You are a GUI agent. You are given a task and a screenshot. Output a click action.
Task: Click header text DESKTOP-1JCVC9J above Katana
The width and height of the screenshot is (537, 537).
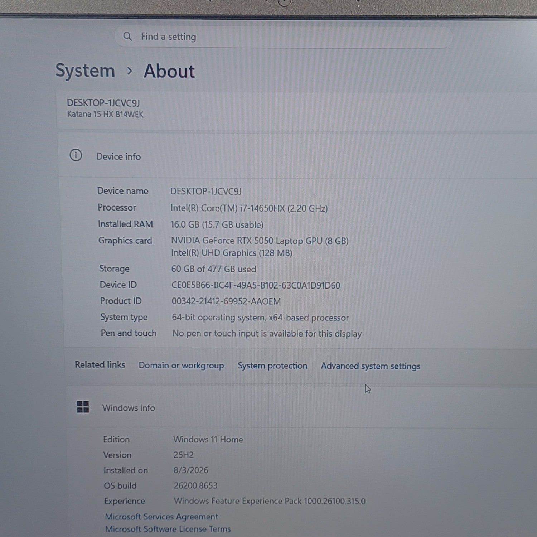click(103, 103)
